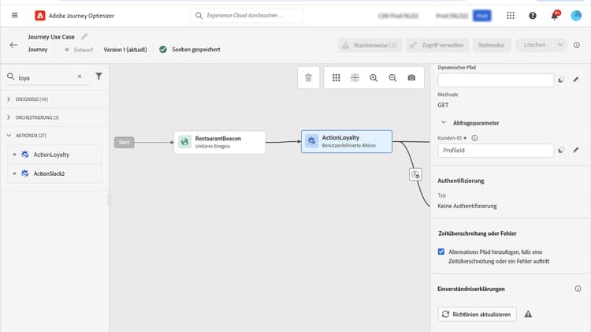The height and width of the screenshot is (332, 591).
Task: Click the auto-arrange grid dots icon
Action: 336,78
